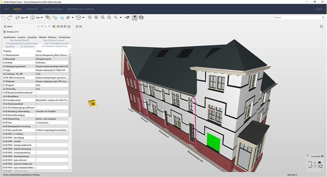Toggle the green link icon in Info panel
Viewport: 327px width, 177px height.
54,26
